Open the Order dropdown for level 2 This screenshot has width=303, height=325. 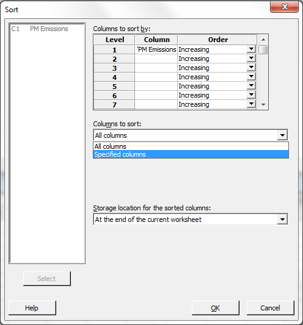point(251,59)
